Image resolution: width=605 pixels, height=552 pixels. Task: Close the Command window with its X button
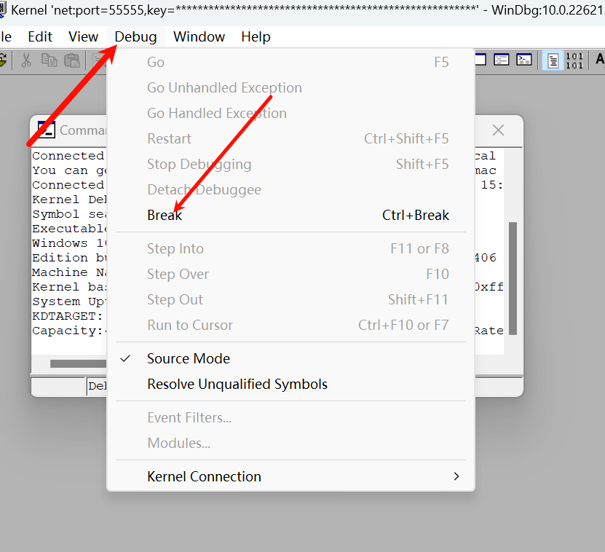click(498, 130)
